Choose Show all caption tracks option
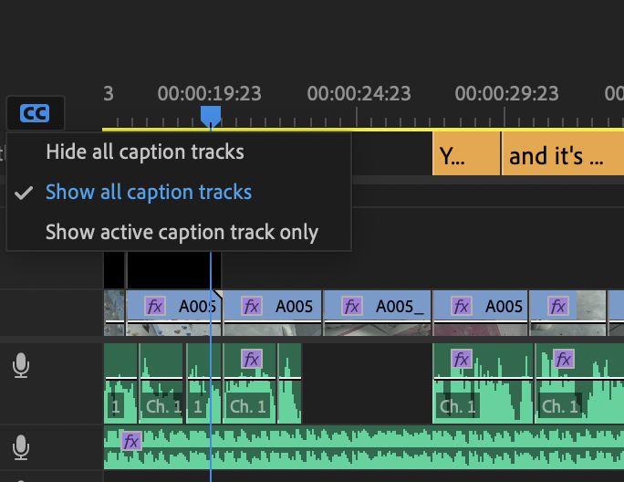Viewport: 624px width, 482px height. coord(148,192)
